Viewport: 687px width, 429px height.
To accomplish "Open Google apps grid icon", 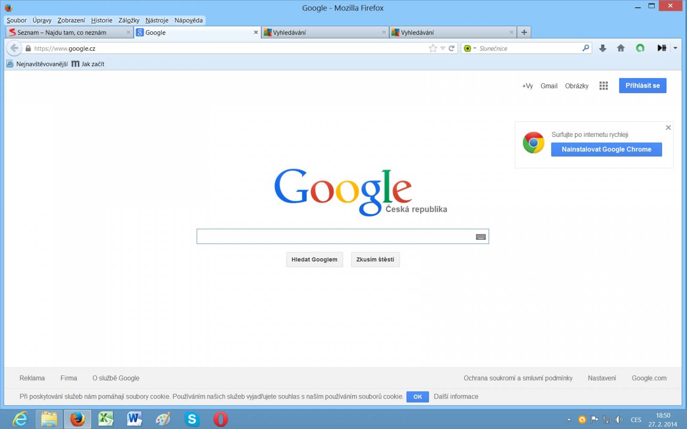I will pos(603,86).
